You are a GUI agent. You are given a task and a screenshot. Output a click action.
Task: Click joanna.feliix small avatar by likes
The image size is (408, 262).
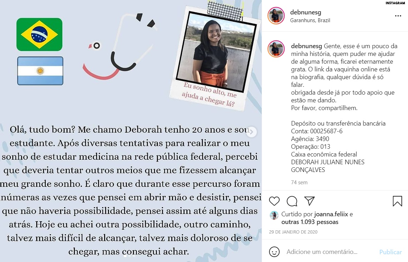274,216
